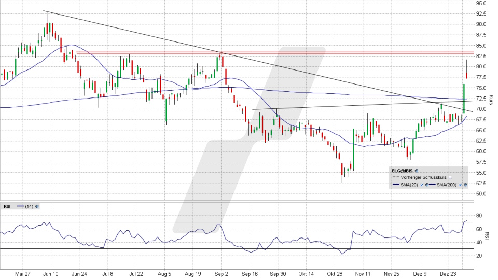Image resolution: width=498 pixels, height=280 pixels.
Task: Click the Dez 23 date label
Action: (448, 274)
